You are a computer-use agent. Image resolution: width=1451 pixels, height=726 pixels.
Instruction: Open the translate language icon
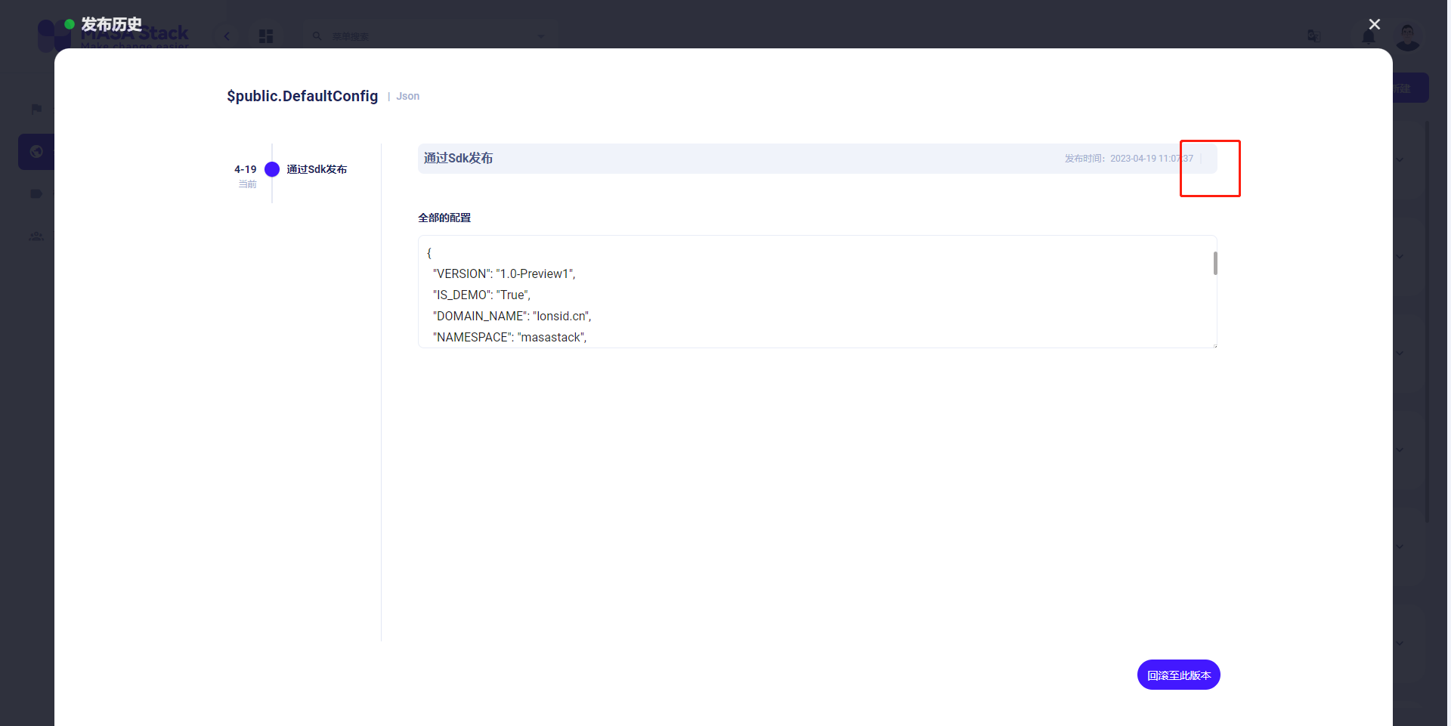click(x=1313, y=36)
